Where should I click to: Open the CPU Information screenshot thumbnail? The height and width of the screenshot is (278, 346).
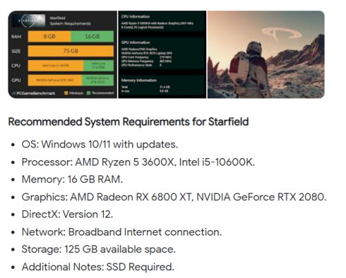point(162,55)
